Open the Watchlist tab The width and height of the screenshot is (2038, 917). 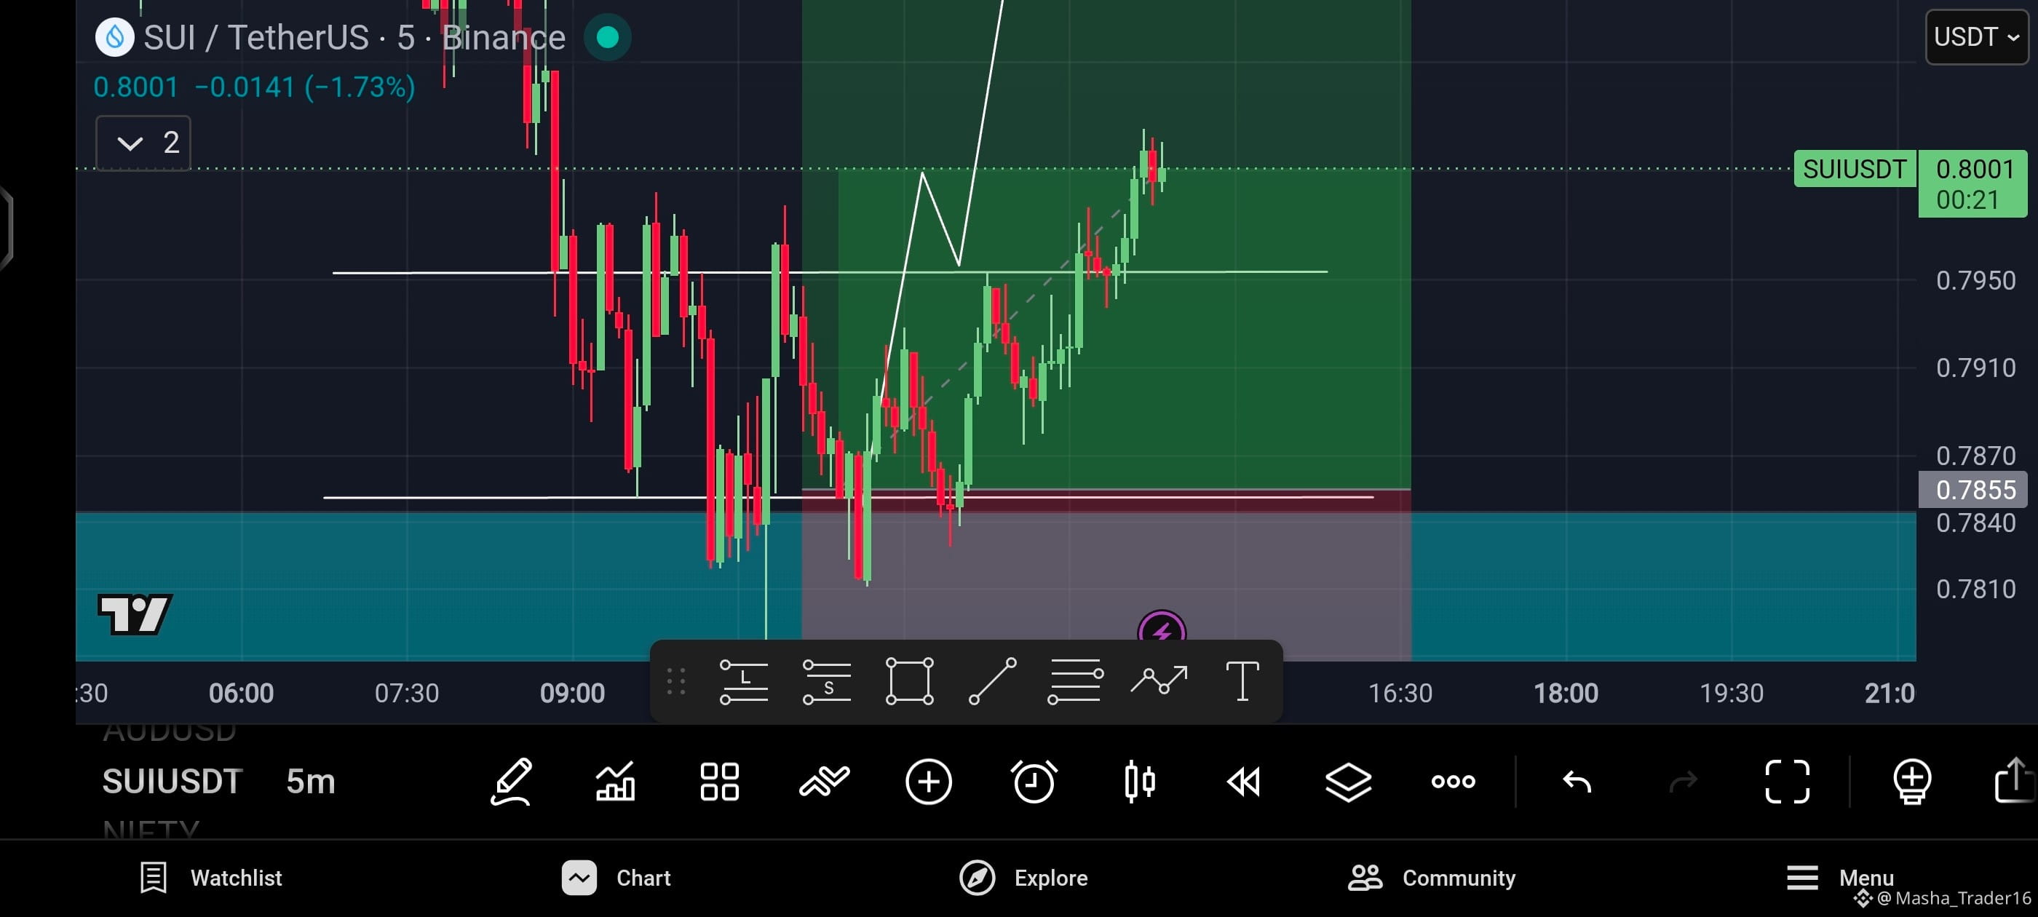(210, 878)
